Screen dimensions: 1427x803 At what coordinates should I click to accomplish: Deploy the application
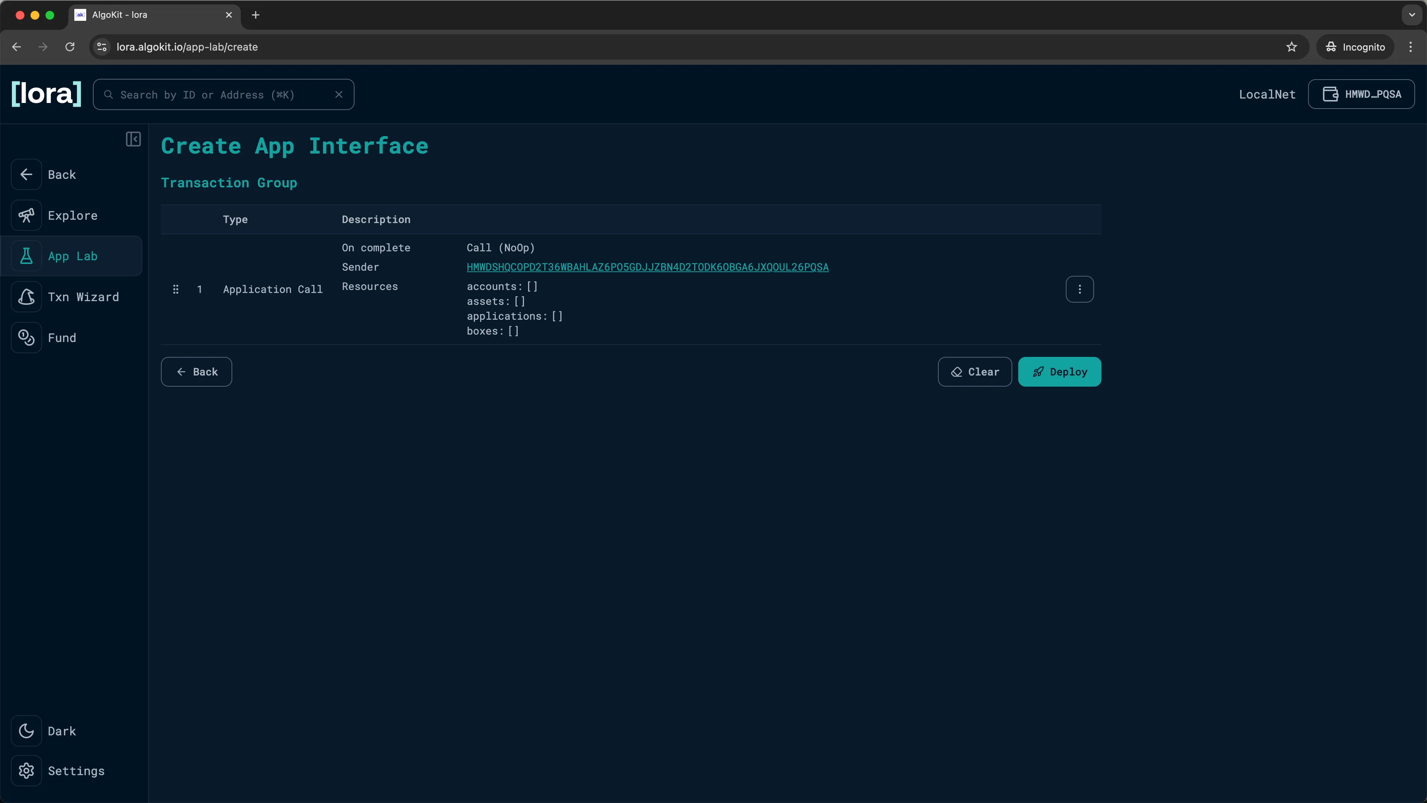(1059, 371)
